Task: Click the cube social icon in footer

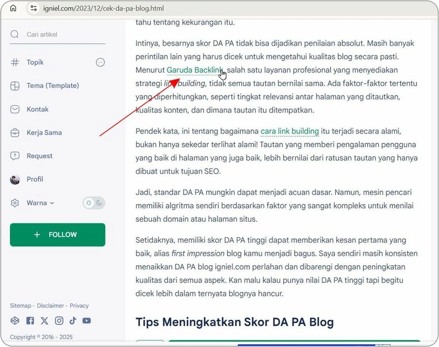Action: (x=15, y=321)
